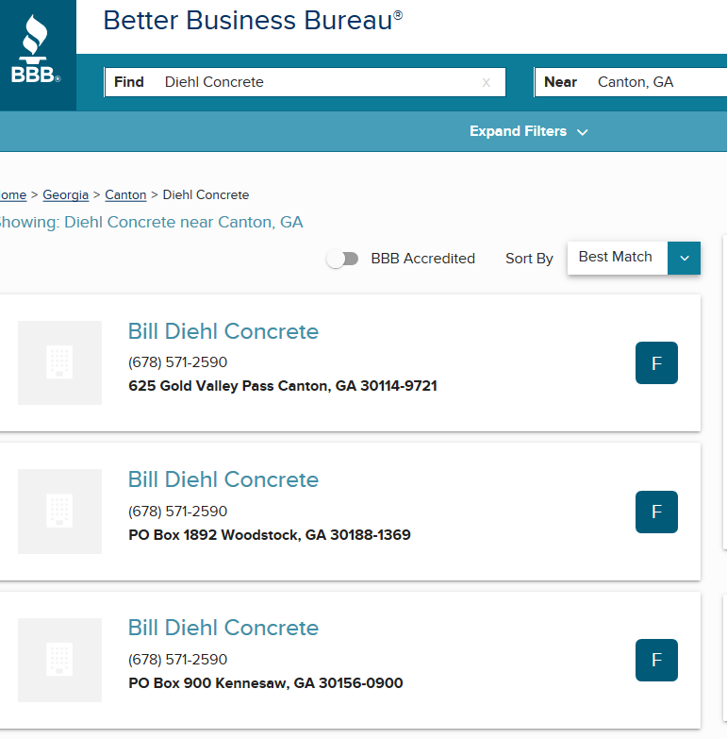Go to the Home breadcrumb link
This screenshot has height=739, width=727.
pos(12,194)
